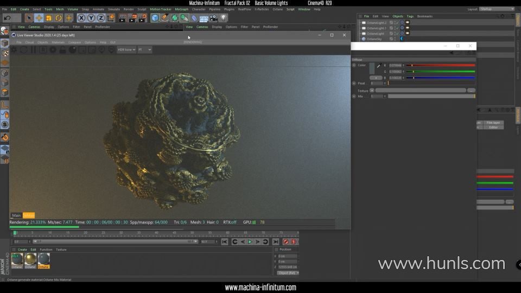
Task: Toggle visibility dots of OctaneSky object
Action: [396, 39]
